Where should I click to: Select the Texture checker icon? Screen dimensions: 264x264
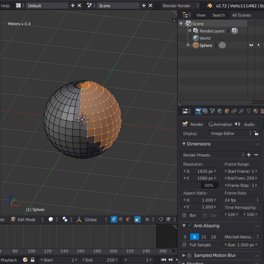[262, 111]
